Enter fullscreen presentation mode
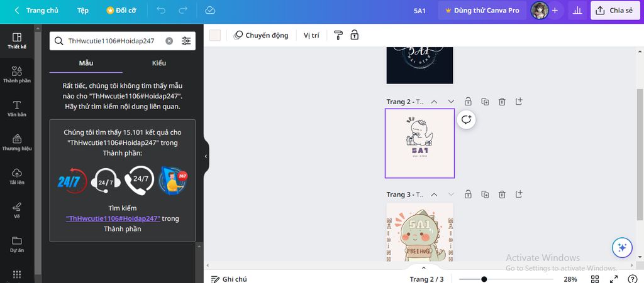Image resolution: width=644 pixels, height=283 pixels. [614, 279]
